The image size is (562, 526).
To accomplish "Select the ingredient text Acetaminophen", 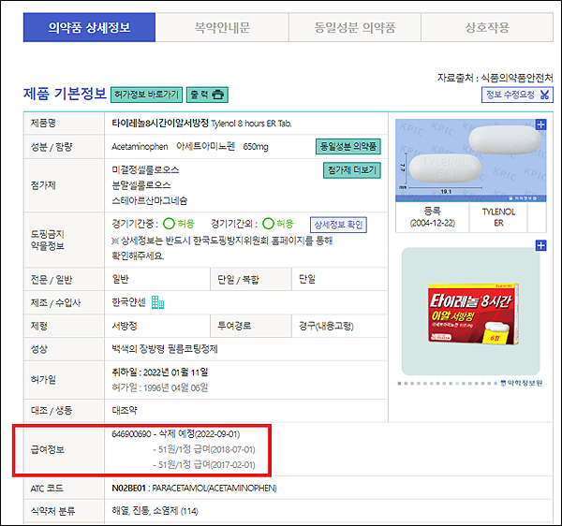I will pos(140,147).
